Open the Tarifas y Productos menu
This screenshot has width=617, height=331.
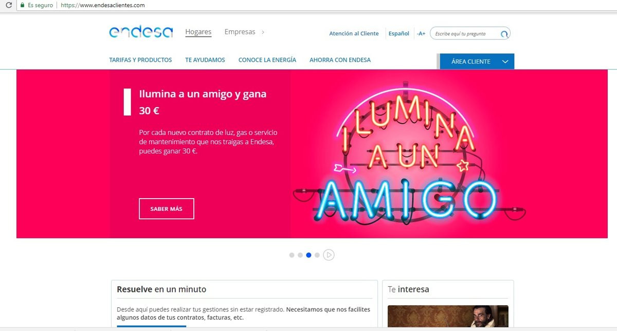pyautogui.click(x=140, y=60)
